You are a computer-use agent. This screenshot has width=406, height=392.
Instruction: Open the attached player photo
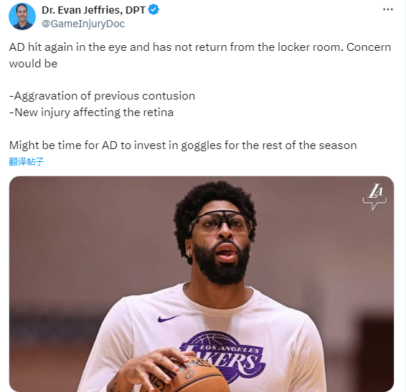(x=202, y=284)
